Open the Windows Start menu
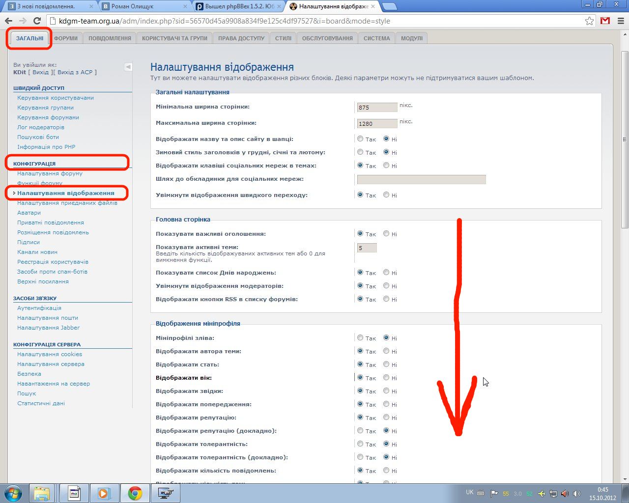Screen dimensions: 629x503 tap(13, 493)
